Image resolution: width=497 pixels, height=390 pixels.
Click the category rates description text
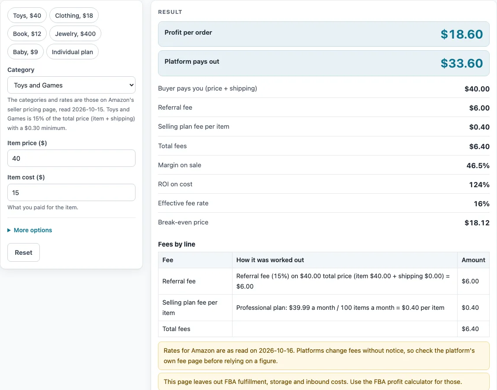click(71, 114)
